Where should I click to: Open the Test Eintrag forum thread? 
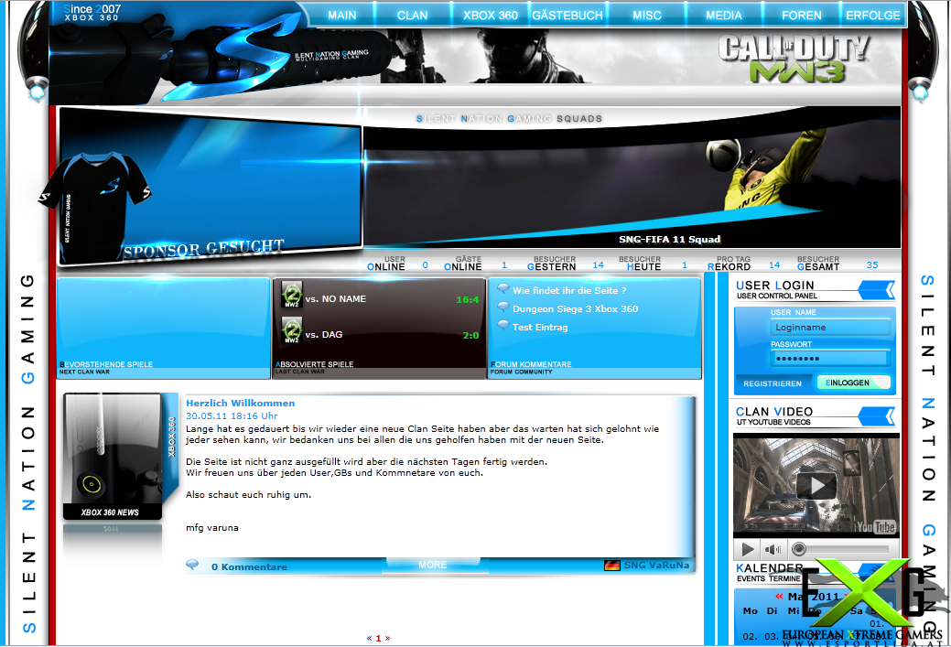pyautogui.click(x=540, y=327)
